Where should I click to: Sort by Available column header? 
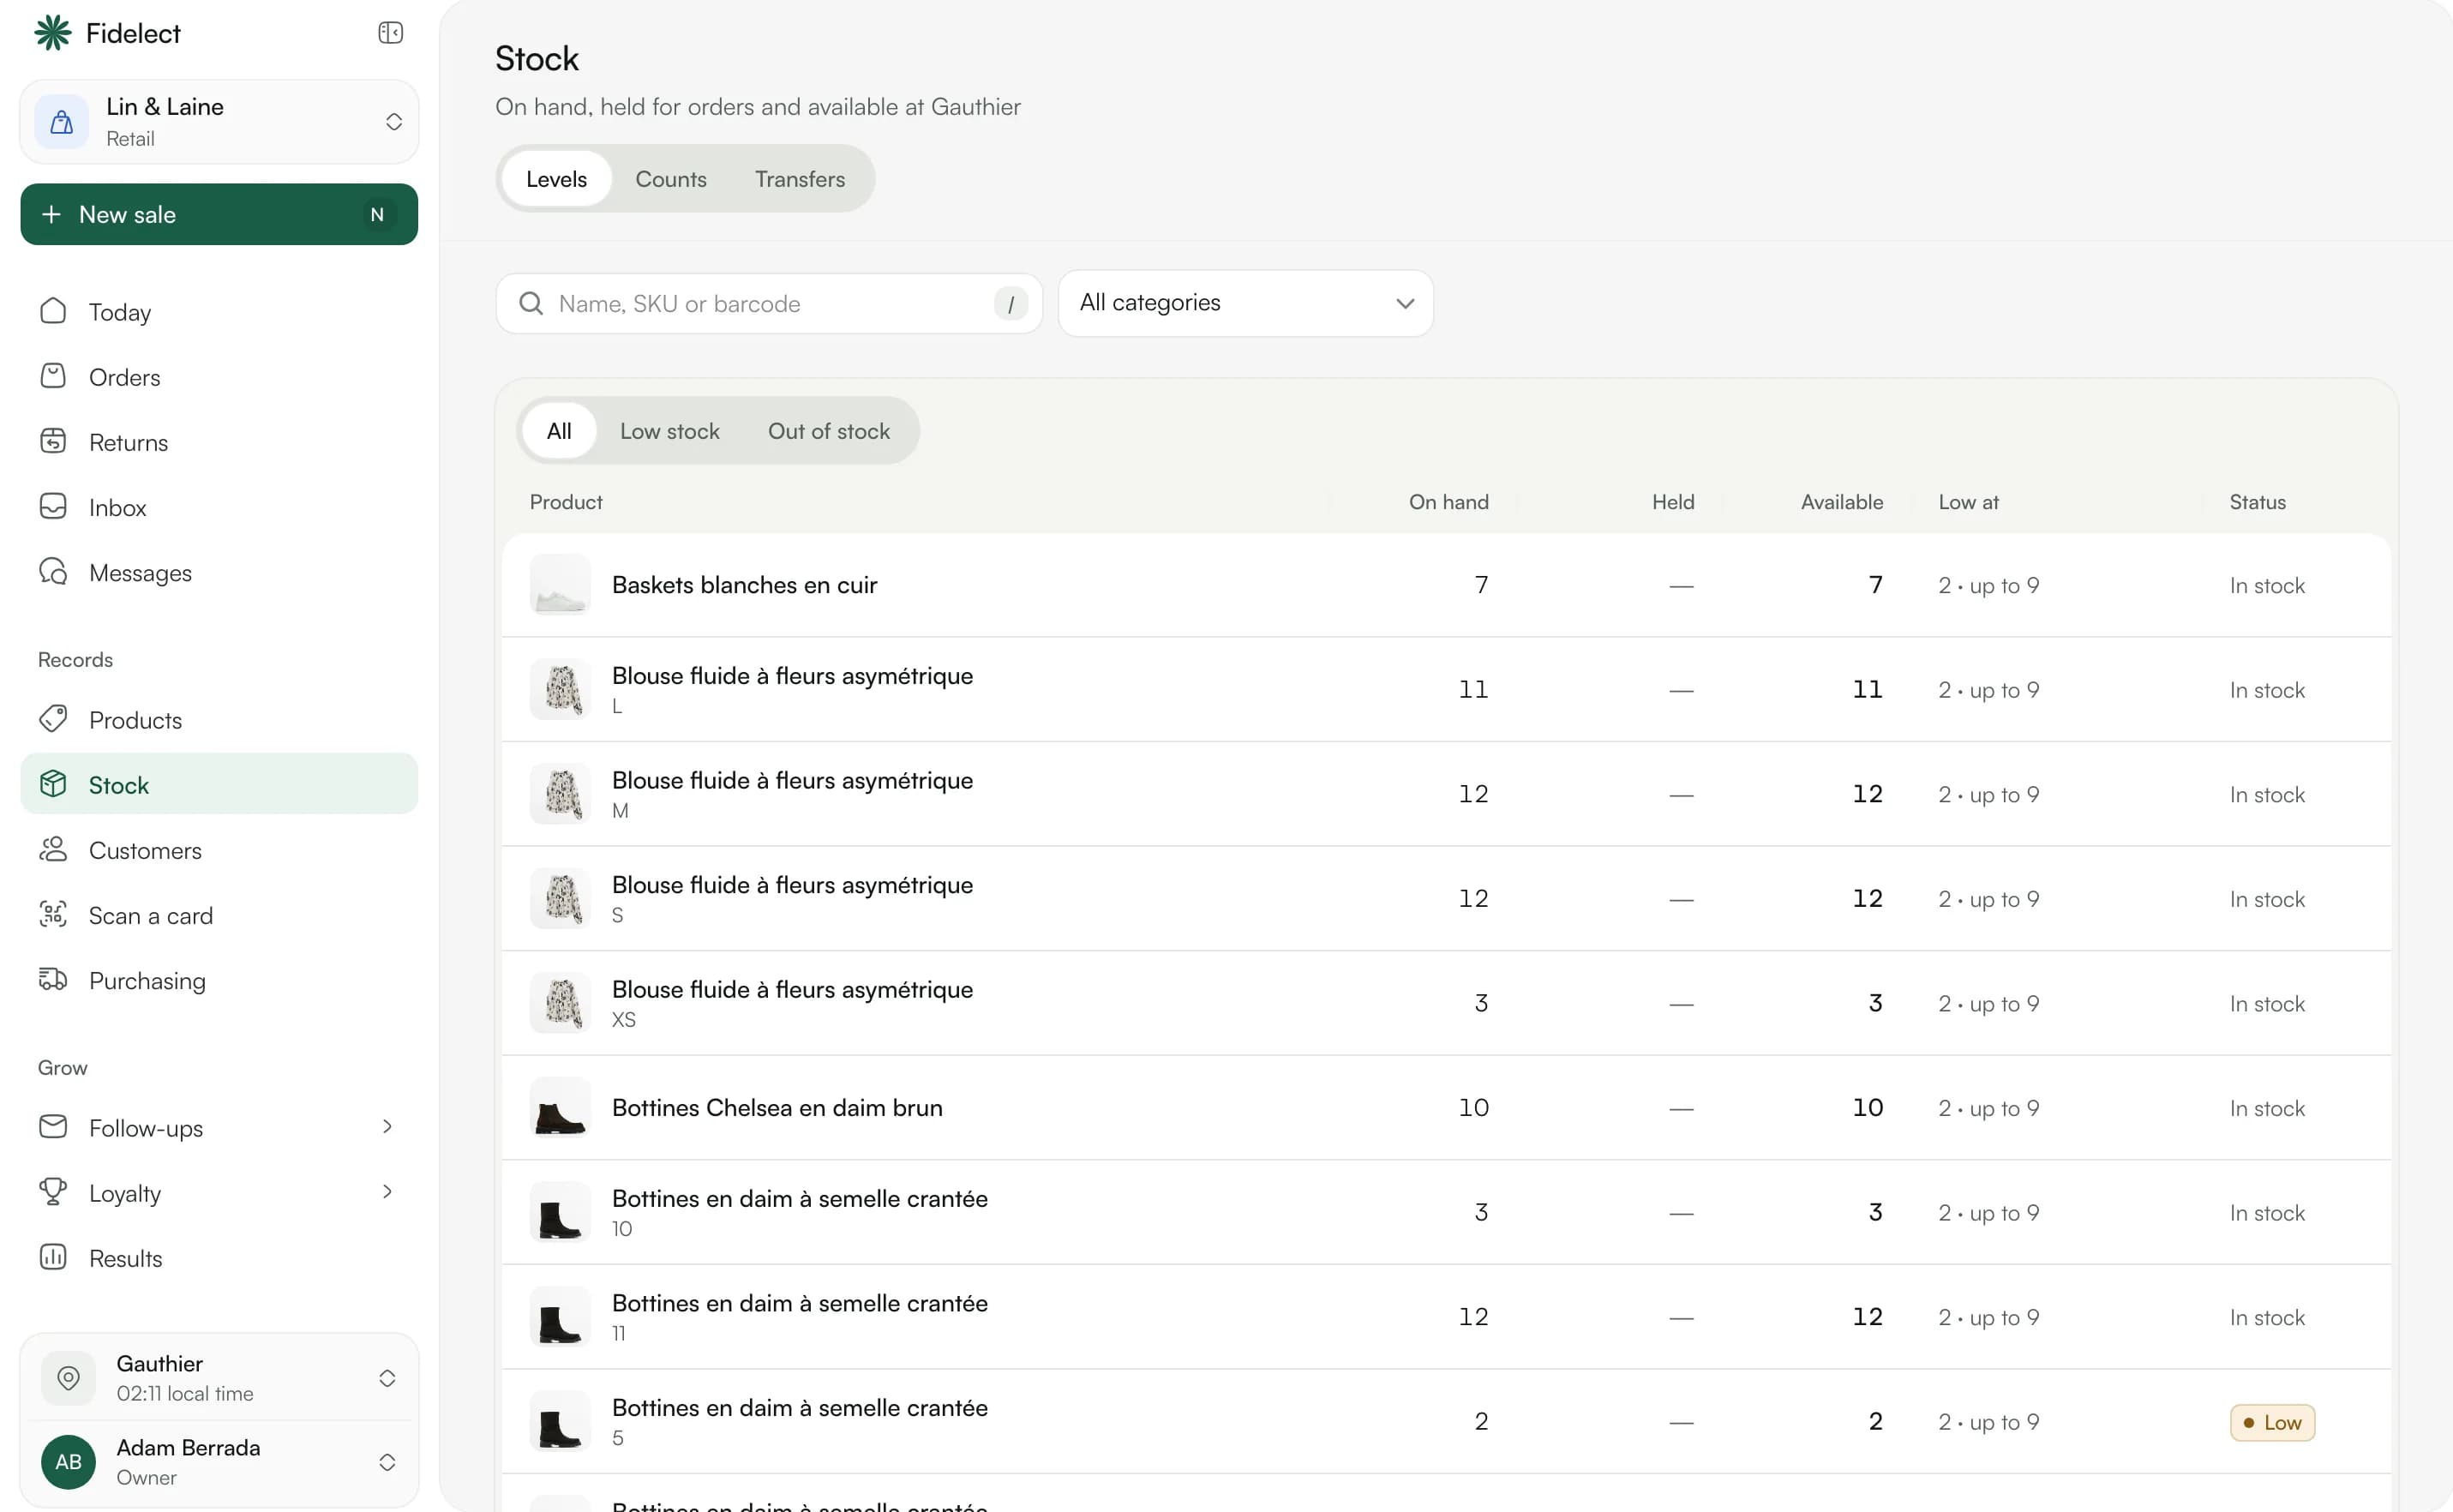[1842, 502]
